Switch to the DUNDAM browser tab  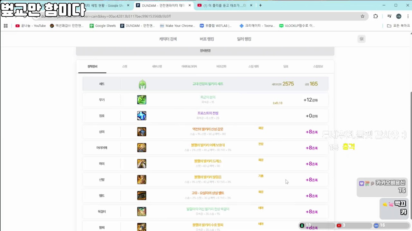pyautogui.click(x=164, y=5)
